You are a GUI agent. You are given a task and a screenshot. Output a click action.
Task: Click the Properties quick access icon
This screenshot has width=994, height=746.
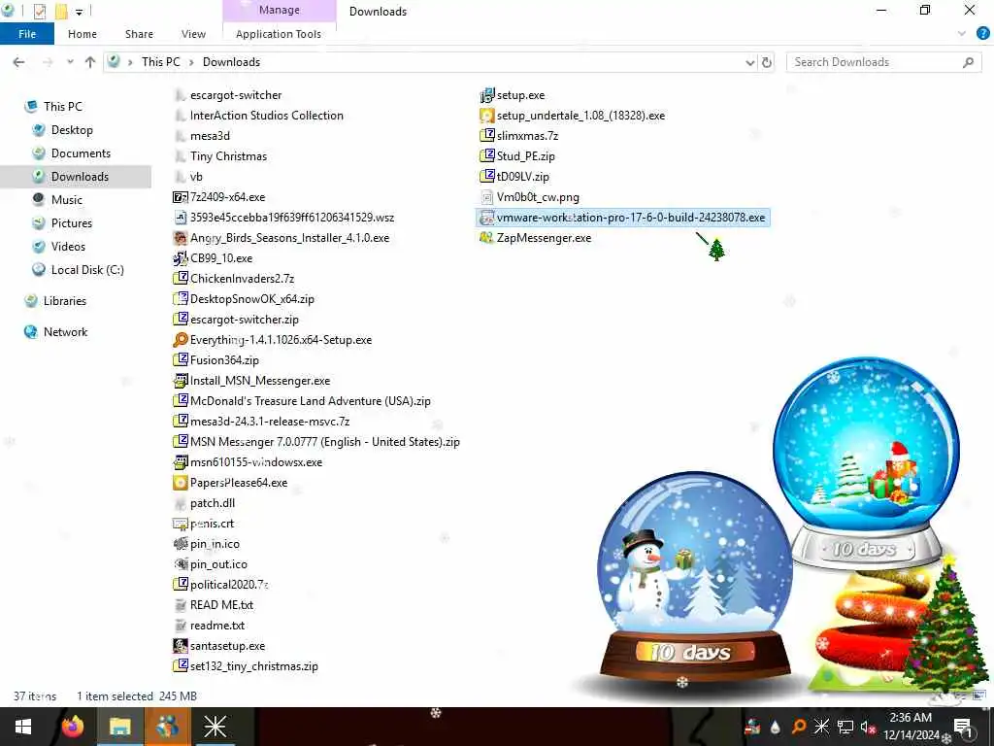pos(39,11)
